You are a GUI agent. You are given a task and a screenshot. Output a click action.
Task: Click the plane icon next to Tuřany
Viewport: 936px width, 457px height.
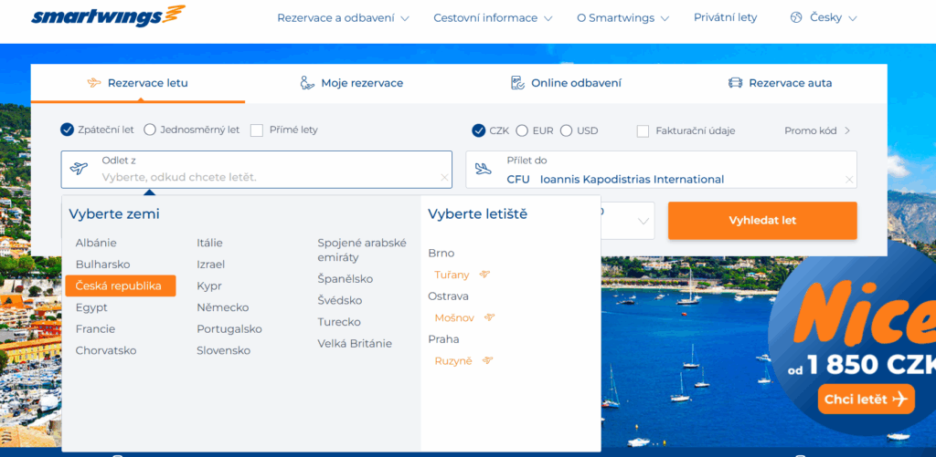[x=484, y=275]
